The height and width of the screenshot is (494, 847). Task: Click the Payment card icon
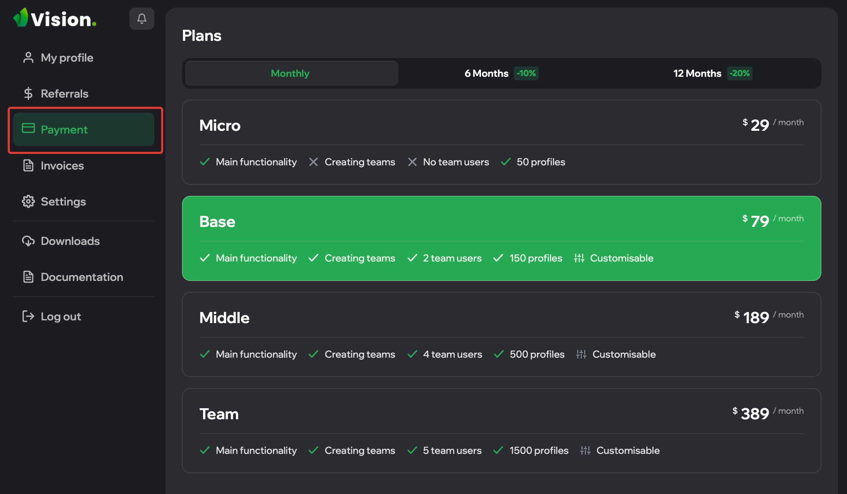point(28,128)
